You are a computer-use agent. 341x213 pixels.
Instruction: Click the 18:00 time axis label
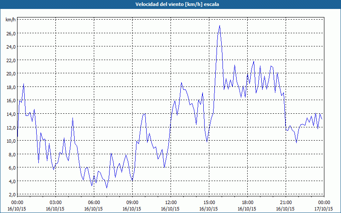(247, 203)
